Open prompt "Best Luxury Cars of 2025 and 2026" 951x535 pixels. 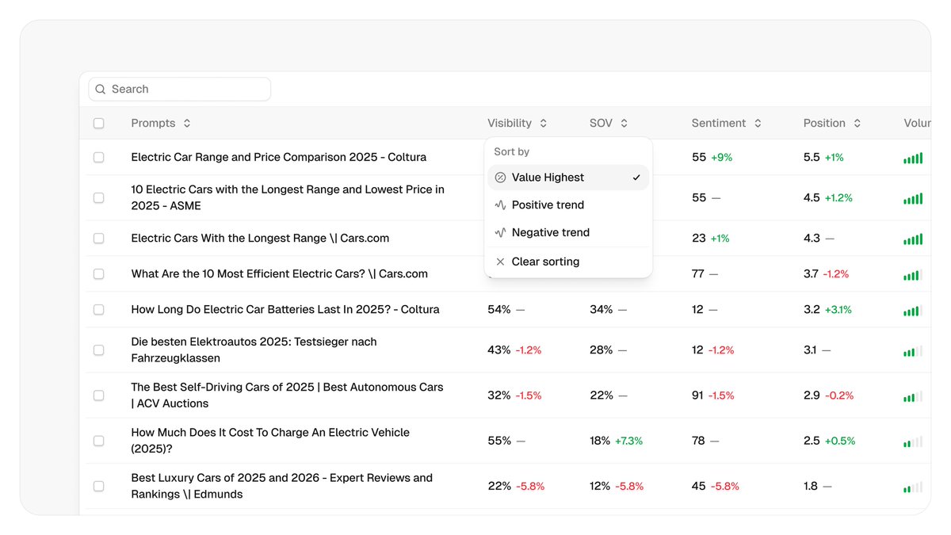(281, 486)
